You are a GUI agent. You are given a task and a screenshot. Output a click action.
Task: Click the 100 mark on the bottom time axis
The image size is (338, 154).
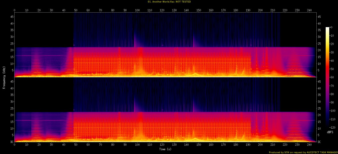click(x=137, y=145)
